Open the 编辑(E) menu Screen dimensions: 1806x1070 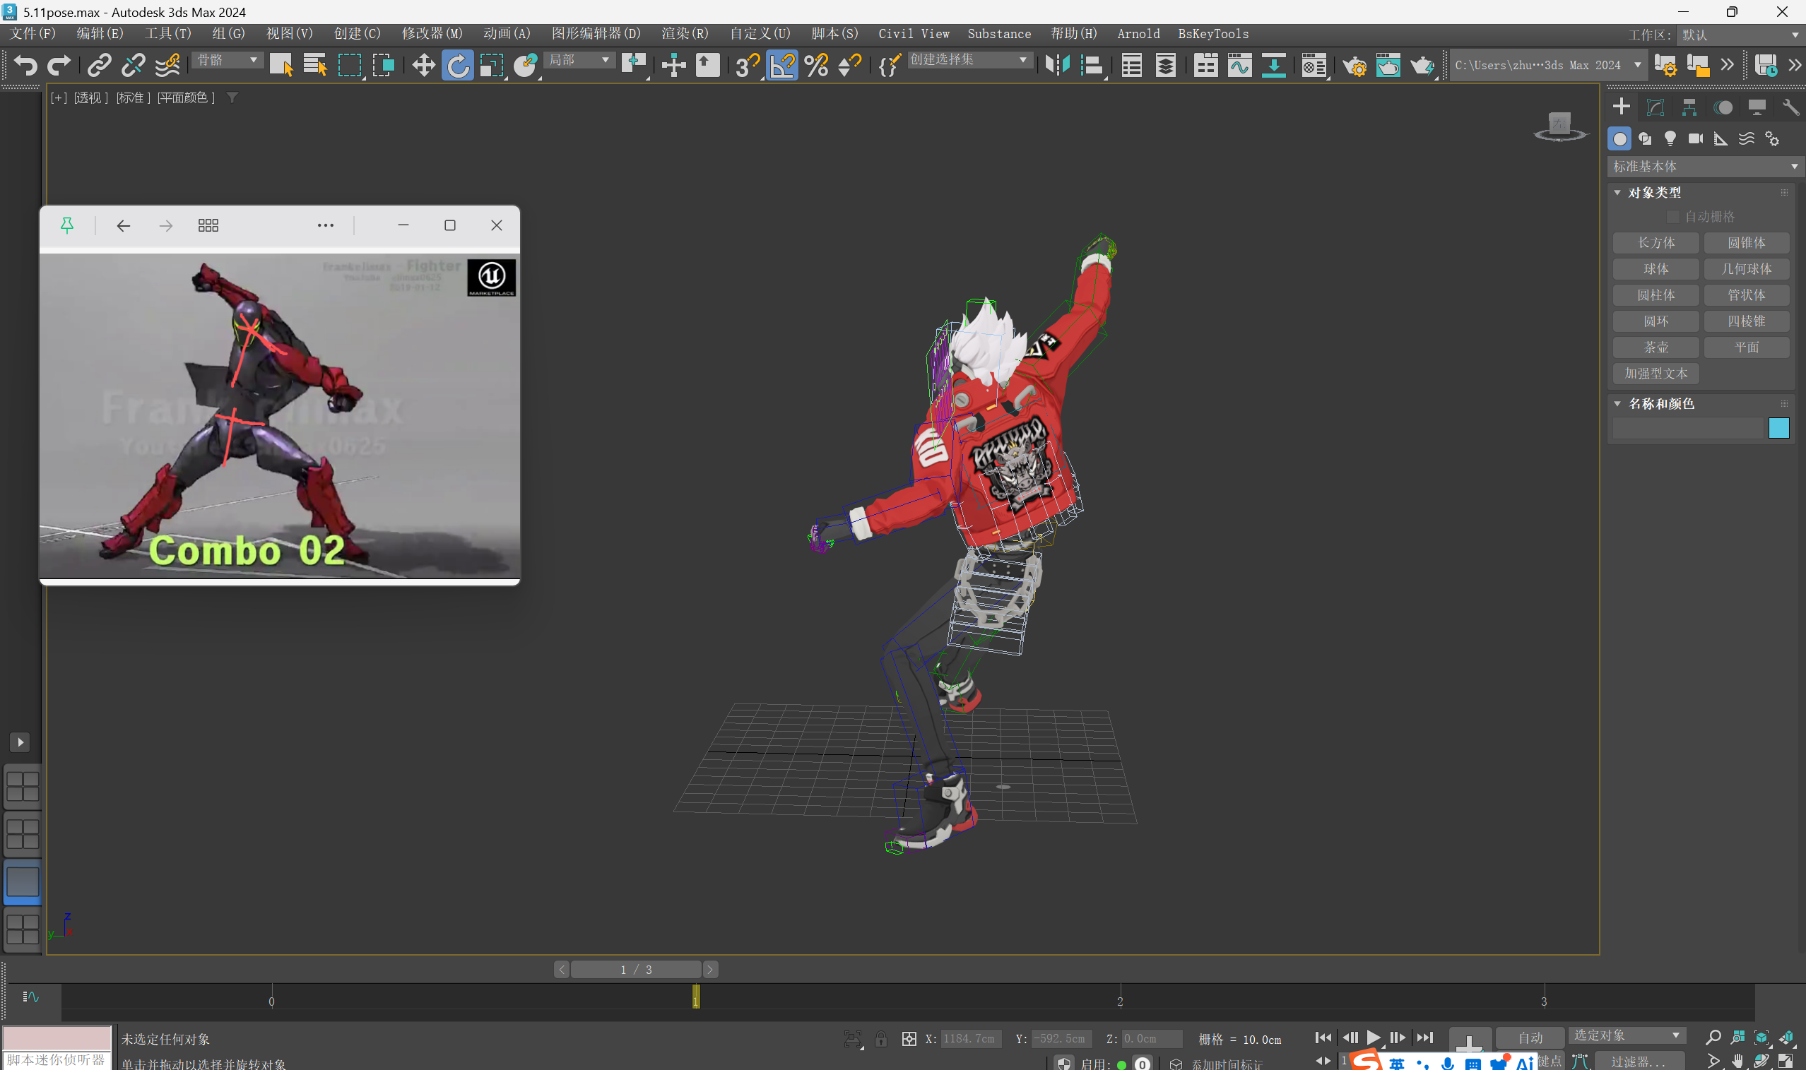pos(100,34)
